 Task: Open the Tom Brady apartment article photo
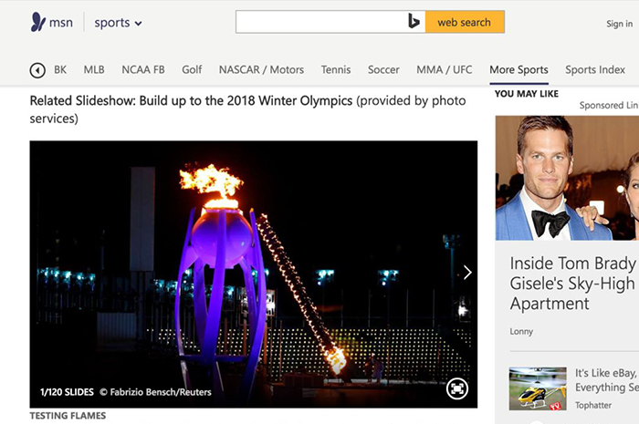point(567,178)
